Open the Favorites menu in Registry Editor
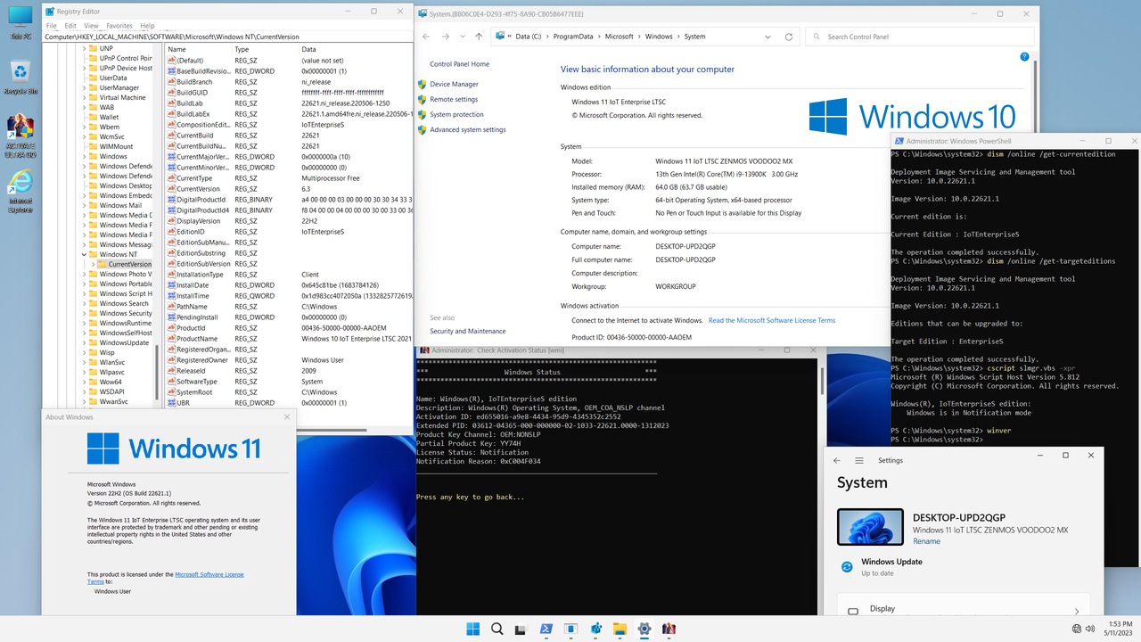The height and width of the screenshot is (642, 1141). point(119,26)
